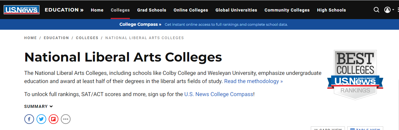Navigate to Colleges in the breadcrumb
The image size is (399, 130).
[87, 38]
